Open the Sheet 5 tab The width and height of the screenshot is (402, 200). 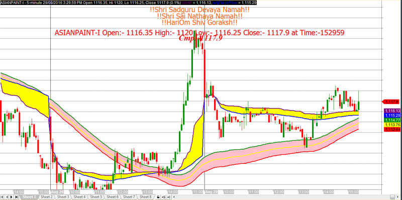(96, 197)
